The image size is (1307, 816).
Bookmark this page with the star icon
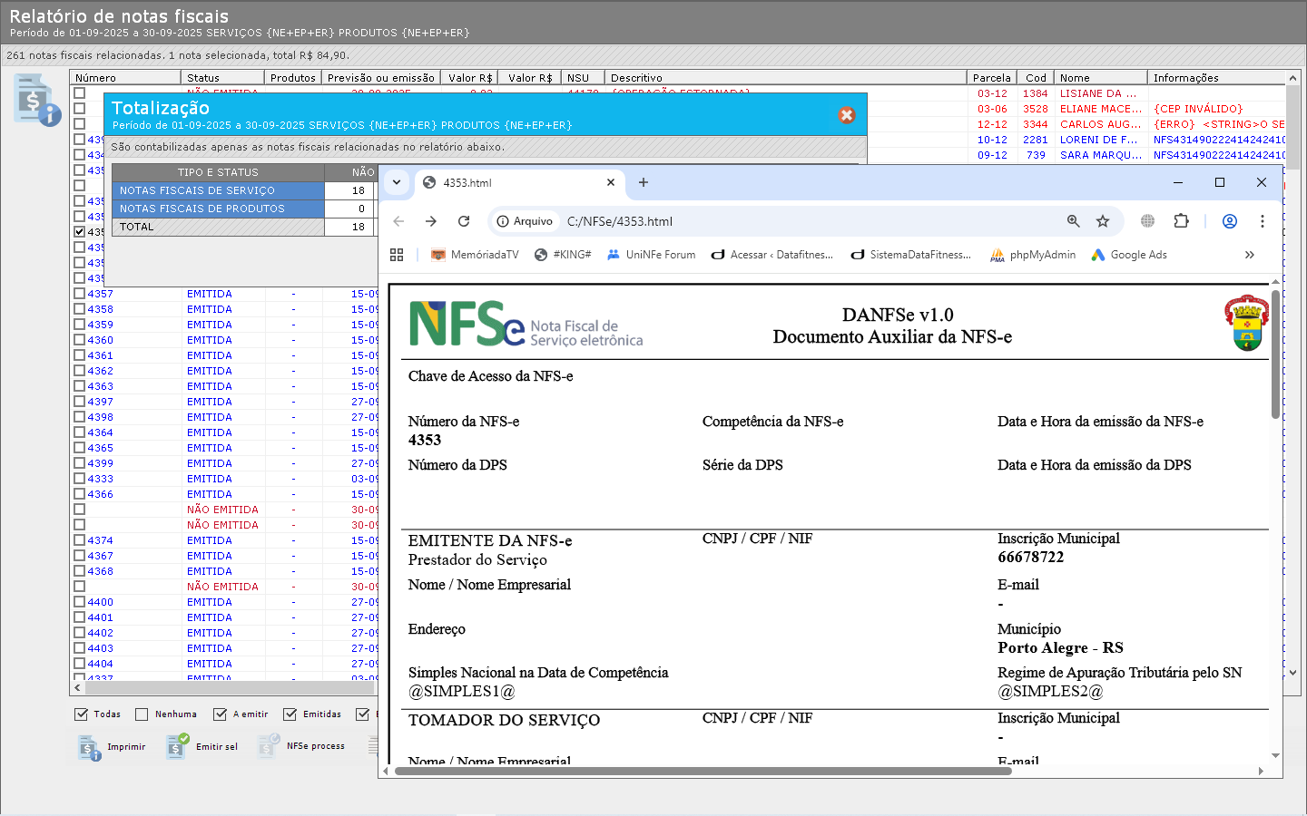[1103, 221]
